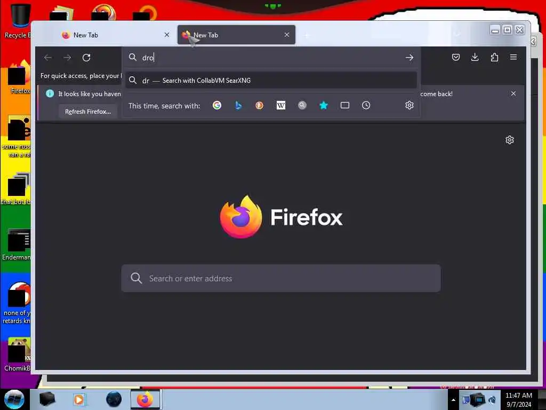Search in open Tabs icon
The width and height of the screenshot is (546, 410).
click(345, 105)
